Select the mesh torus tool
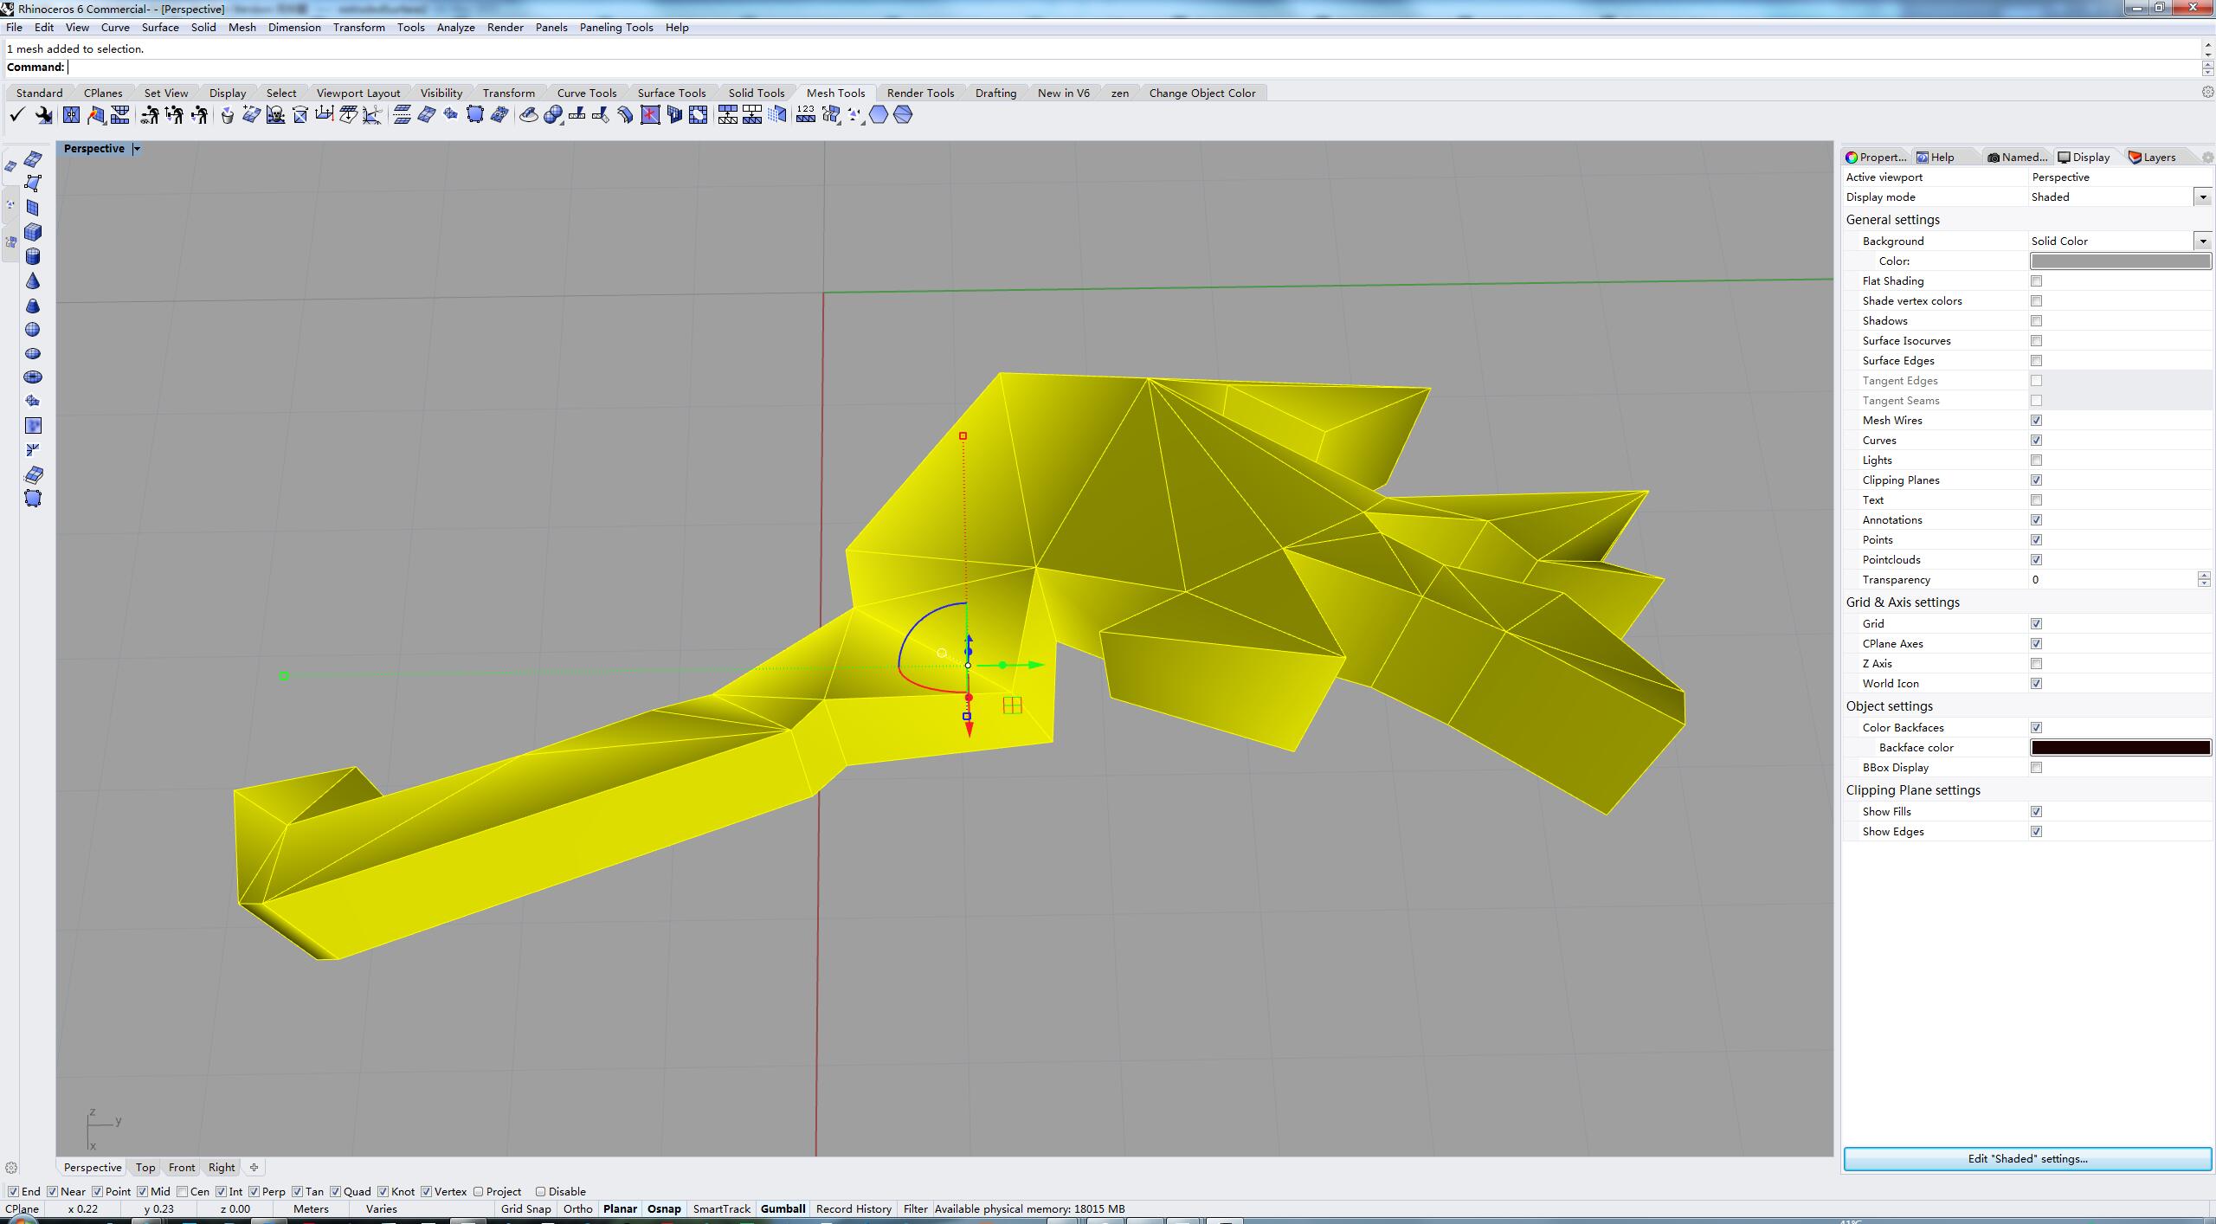The image size is (2216, 1224). [33, 378]
